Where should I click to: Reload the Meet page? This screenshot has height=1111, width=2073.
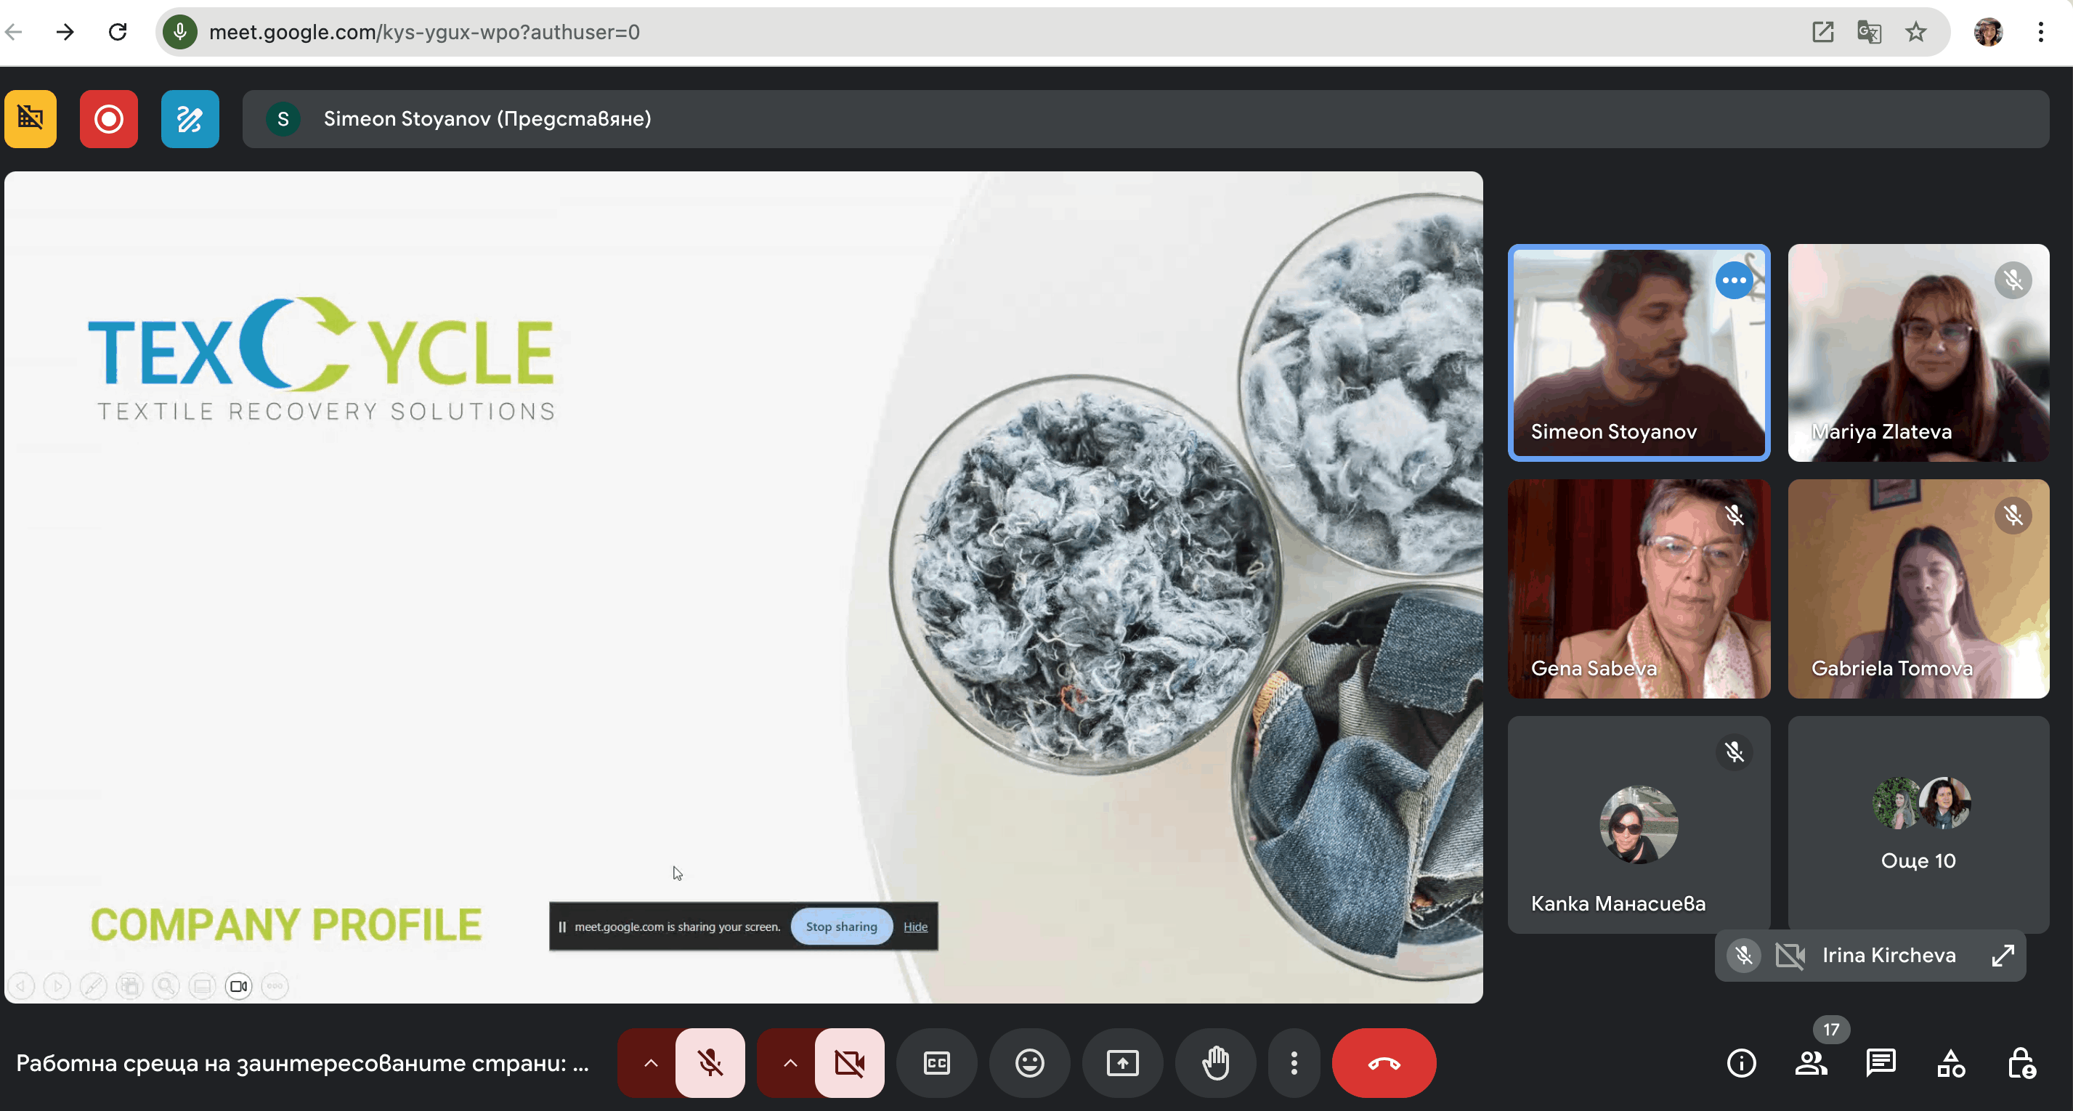point(118,32)
